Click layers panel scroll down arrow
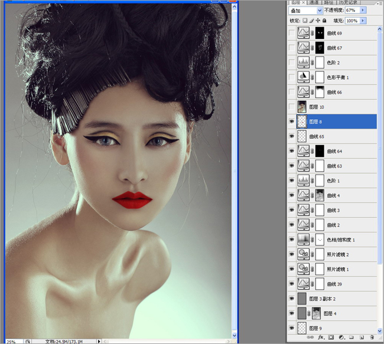Screen dimensions: 384x344 [380, 331]
